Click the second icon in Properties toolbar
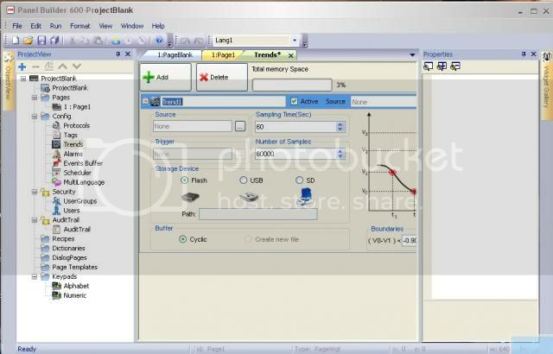This screenshot has height=354, width=553. [x=442, y=66]
